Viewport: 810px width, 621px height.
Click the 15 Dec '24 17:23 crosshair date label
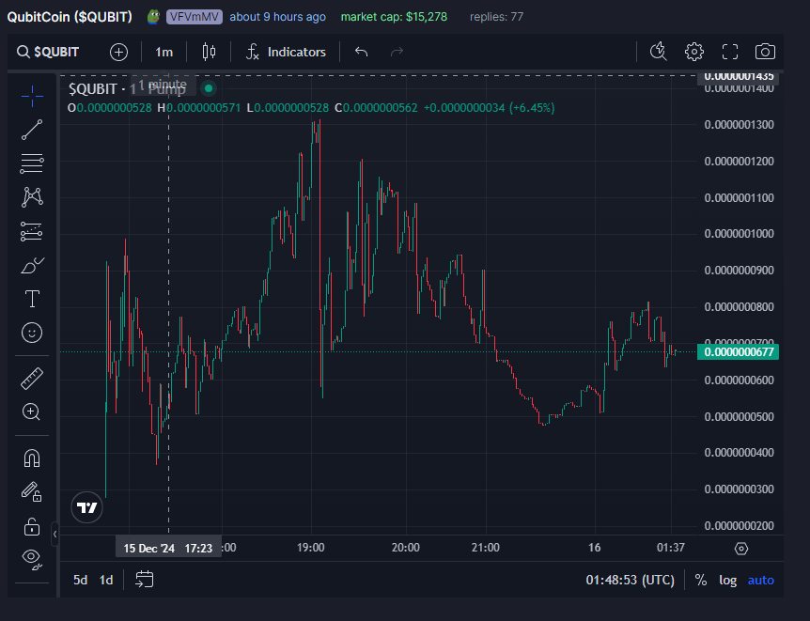(168, 548)
